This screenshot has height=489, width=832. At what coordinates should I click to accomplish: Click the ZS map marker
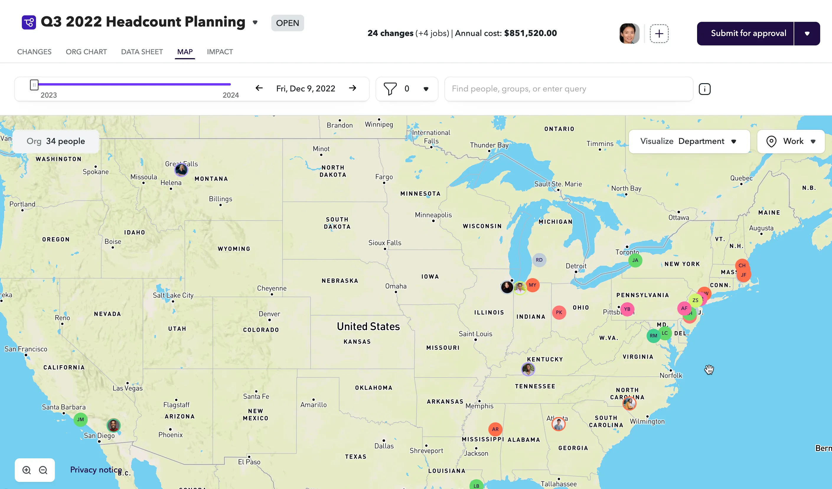(x=695, y=301)
